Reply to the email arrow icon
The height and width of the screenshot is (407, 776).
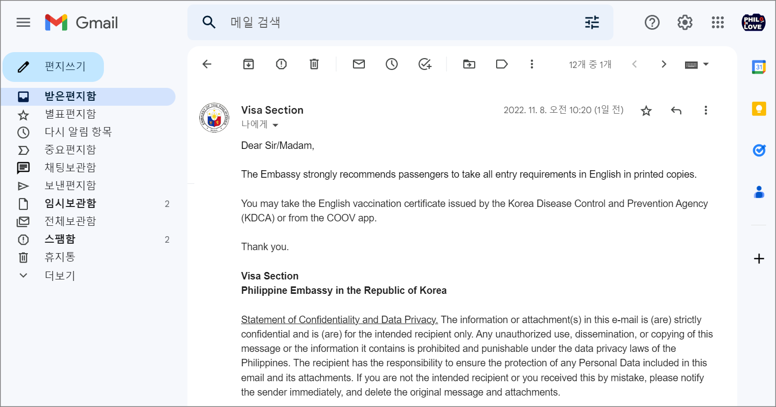676,110
